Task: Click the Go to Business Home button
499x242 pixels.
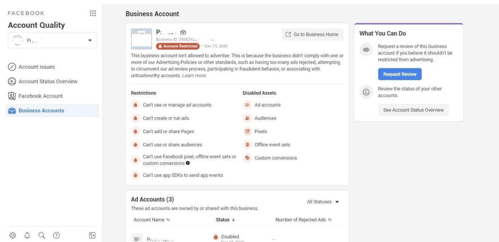Action: click(312, 34)
